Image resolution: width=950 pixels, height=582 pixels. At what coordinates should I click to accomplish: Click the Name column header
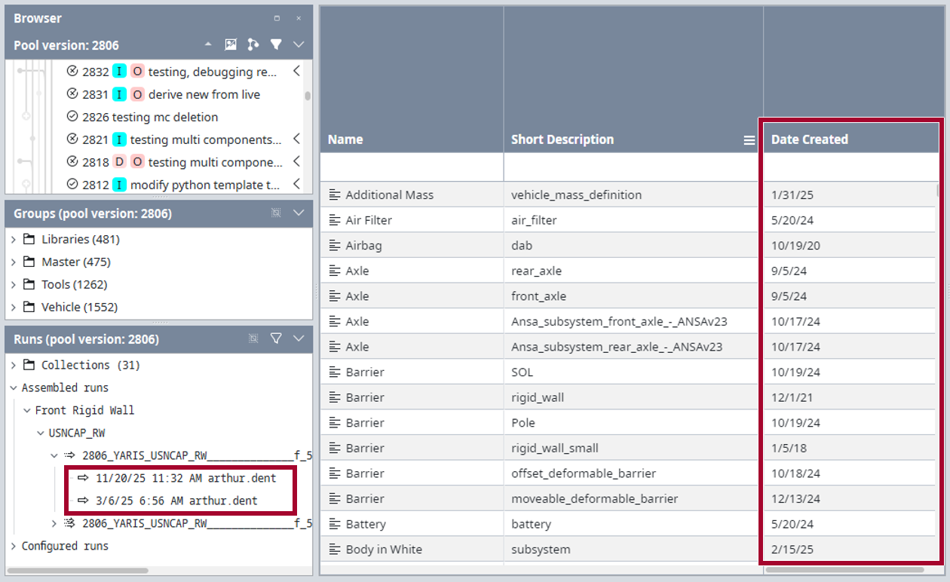[345, 139]
